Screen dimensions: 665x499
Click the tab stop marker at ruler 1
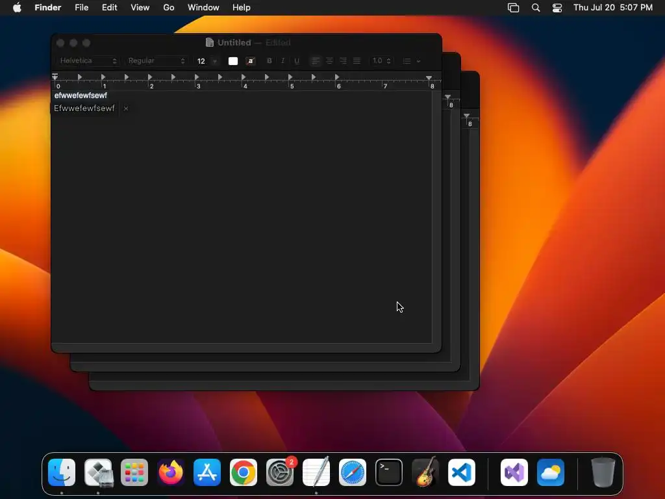[x=103, y=77]
